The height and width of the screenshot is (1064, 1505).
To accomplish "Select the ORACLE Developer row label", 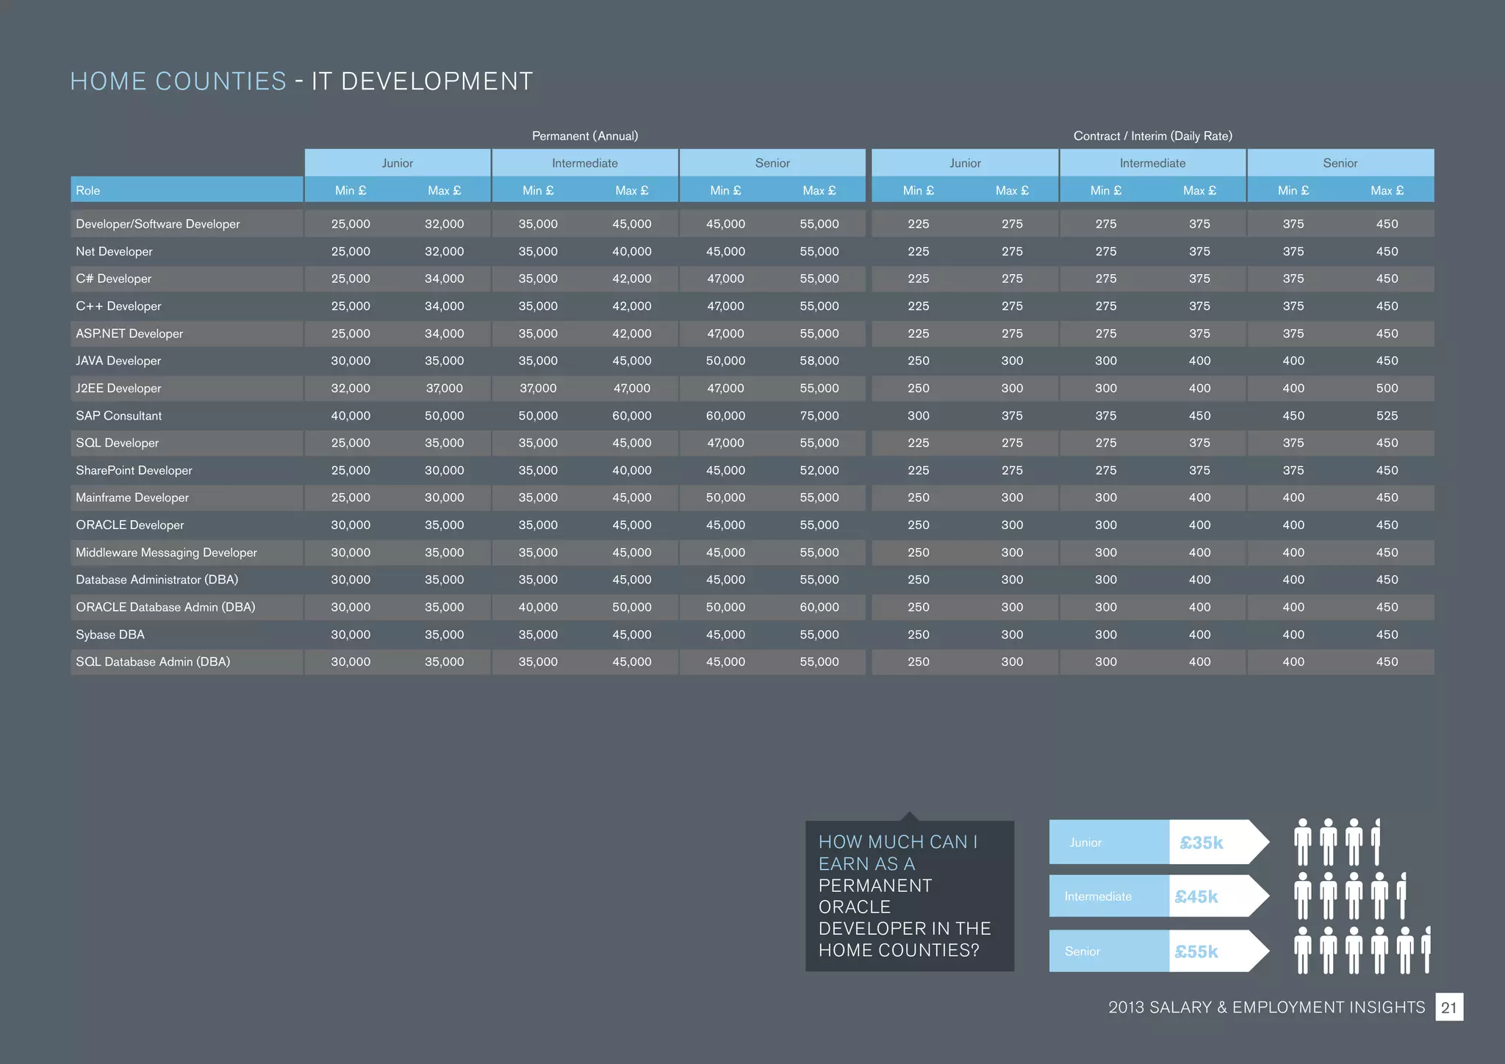I will click(x=129, y=525).
